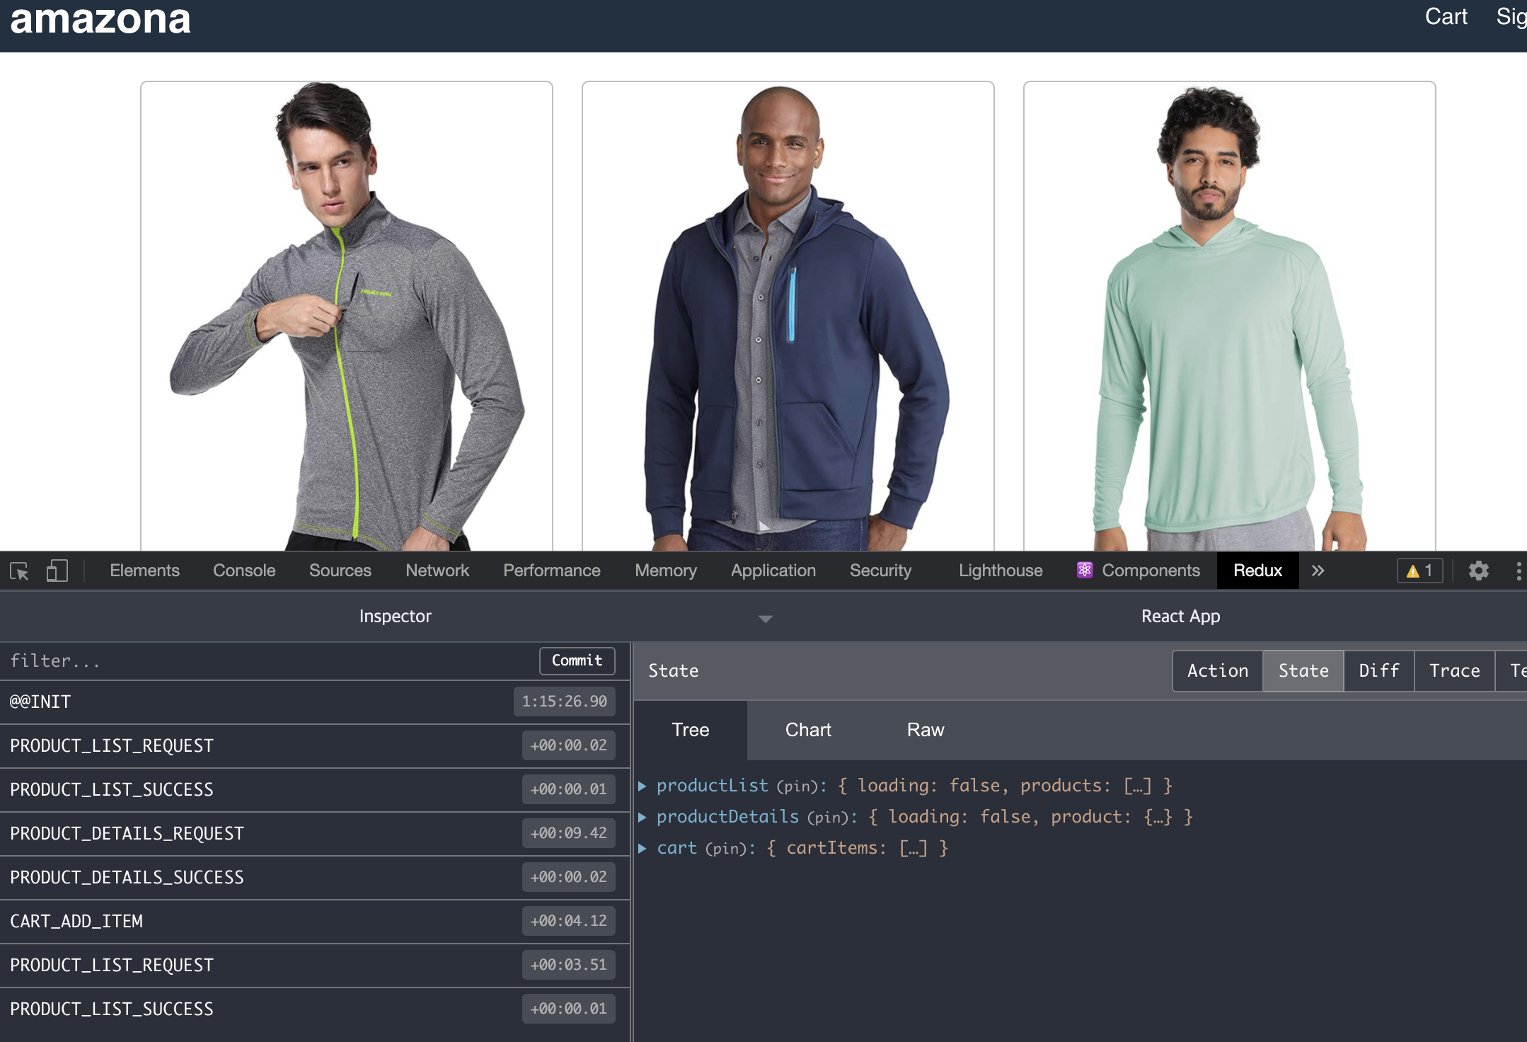Switch to the Diff view
The width and height of the screenshot is (1527, 1042).
(x=1378, y=671)
